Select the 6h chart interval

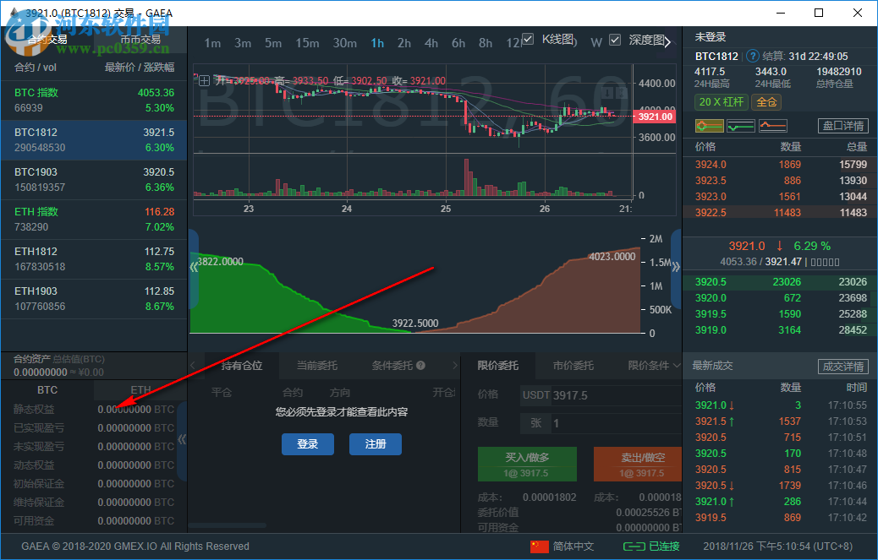coord(458,43)
